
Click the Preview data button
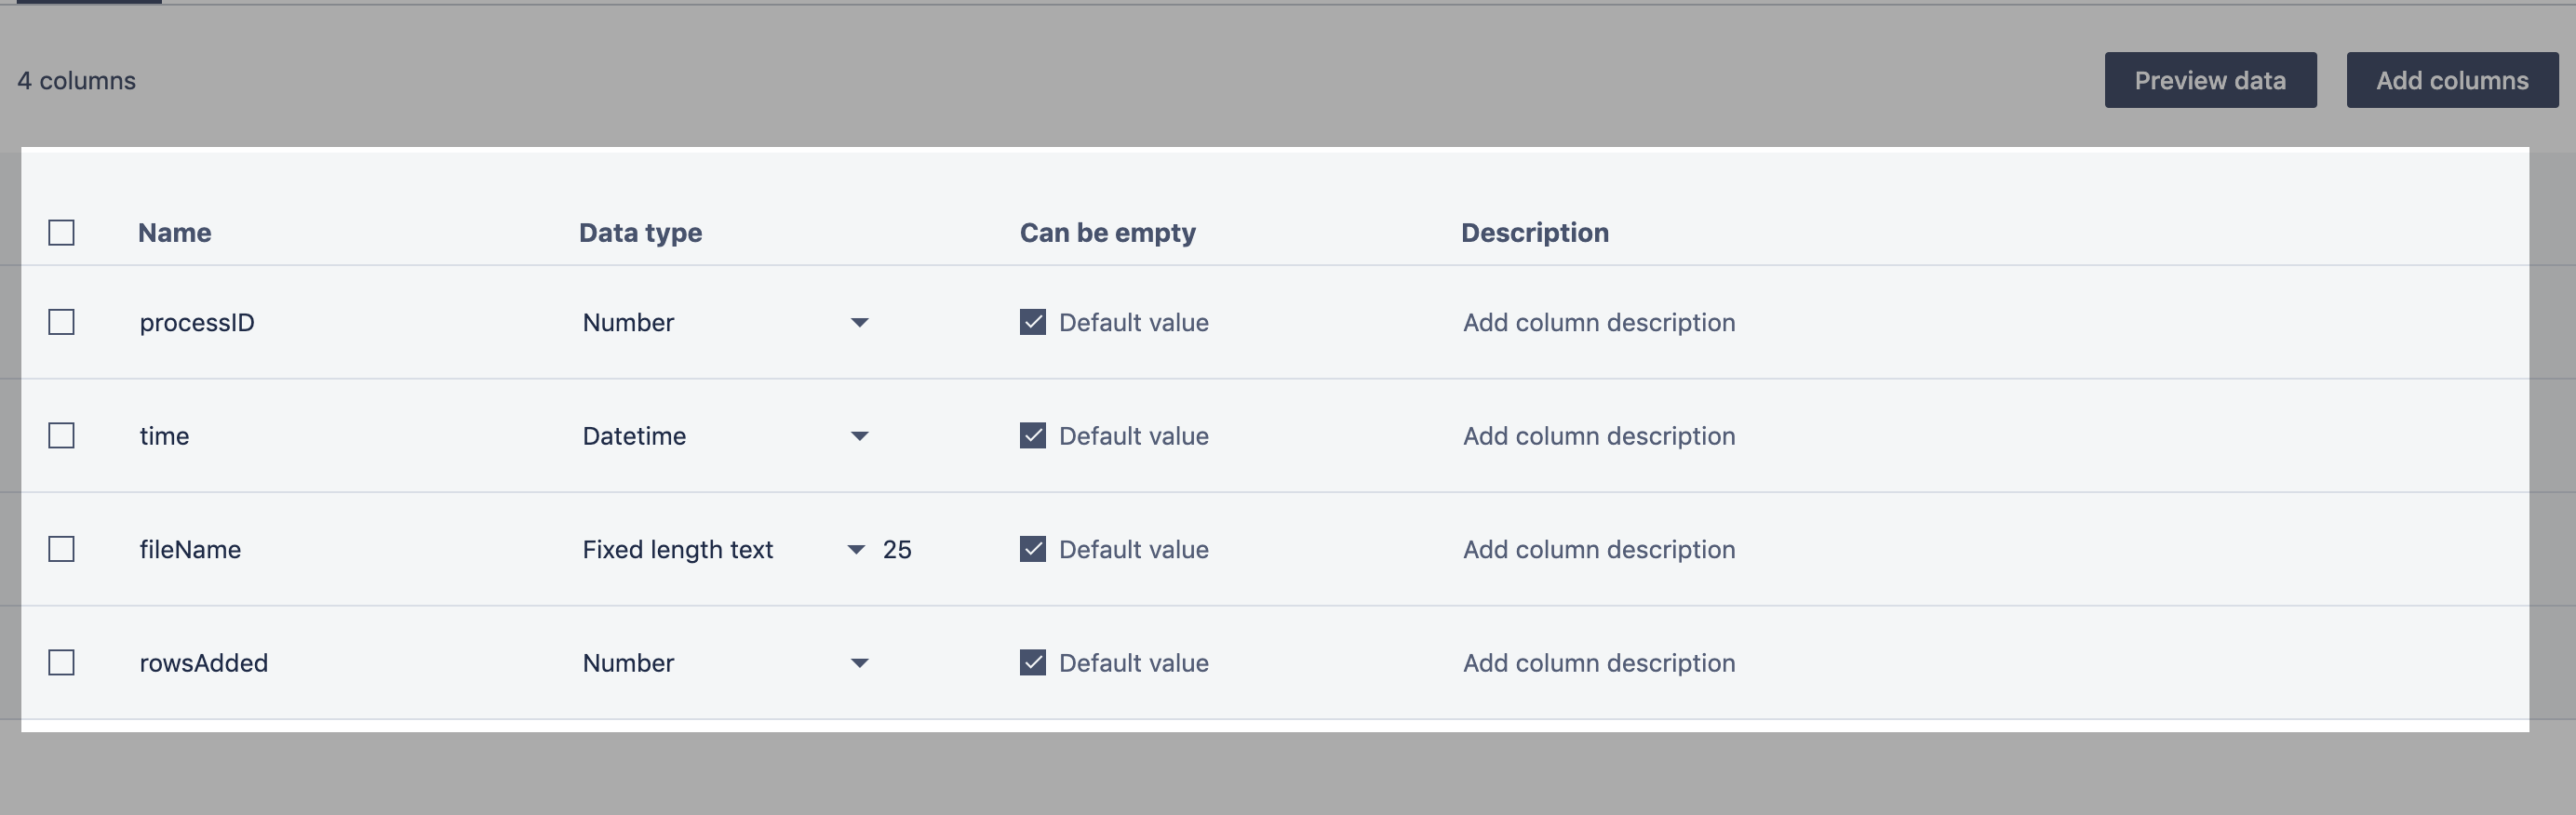tap(2210, 80)
